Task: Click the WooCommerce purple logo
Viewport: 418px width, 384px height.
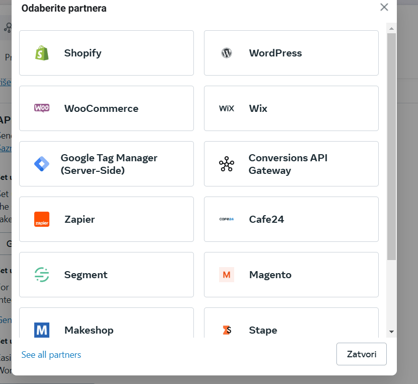Action: click(42, 108)
